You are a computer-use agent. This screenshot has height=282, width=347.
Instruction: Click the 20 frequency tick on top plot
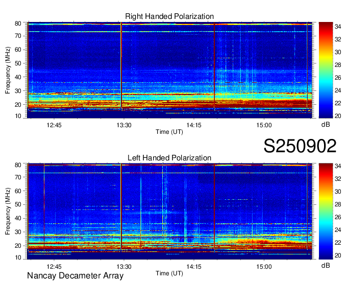(18, 105)
